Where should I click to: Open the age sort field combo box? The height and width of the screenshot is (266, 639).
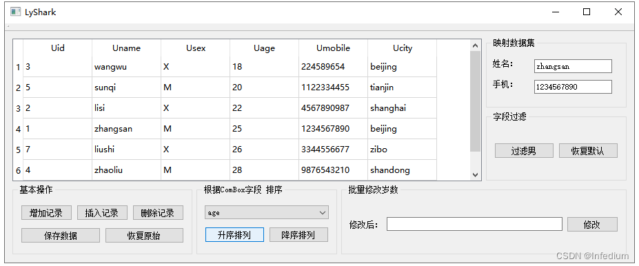coord(267,212)
